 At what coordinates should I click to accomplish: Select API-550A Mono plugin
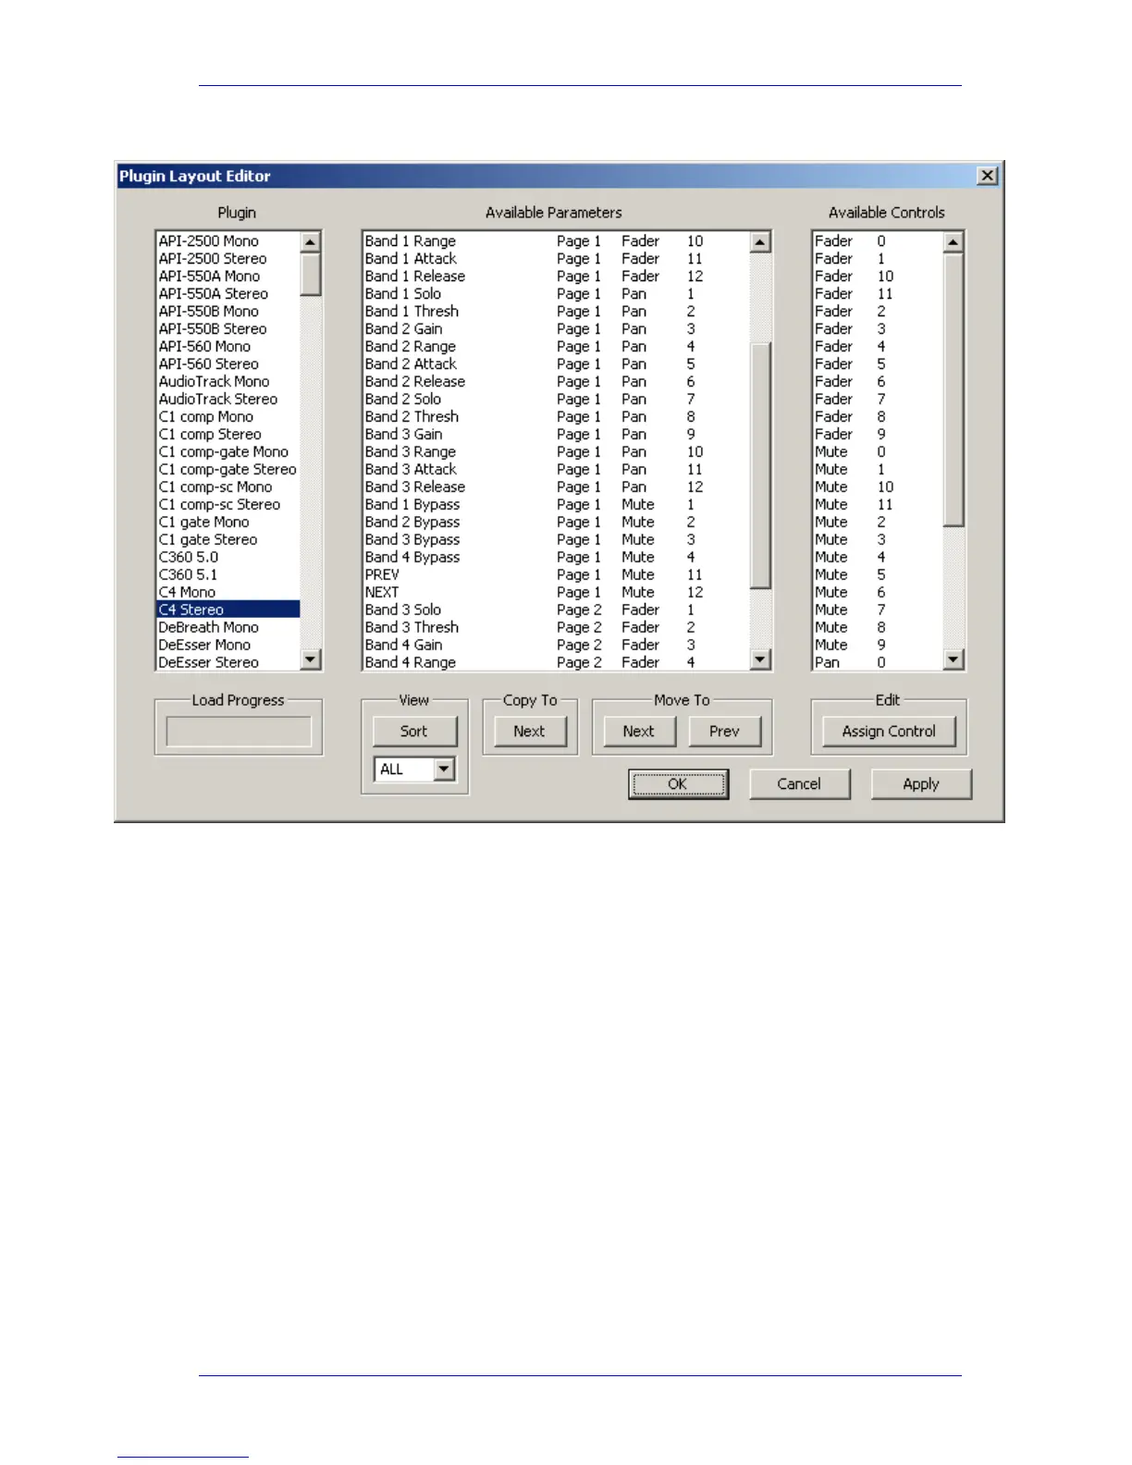228,277
